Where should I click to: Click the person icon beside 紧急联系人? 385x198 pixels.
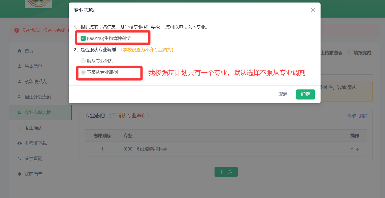click(20, 82)
